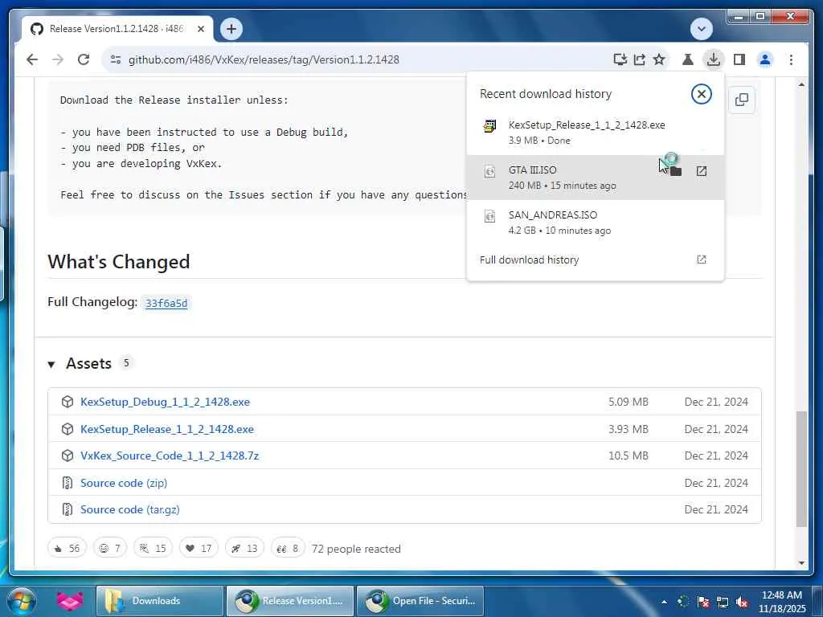Open the Windows Start menu
Screen dimensions: 823x617
coord(22,601)
